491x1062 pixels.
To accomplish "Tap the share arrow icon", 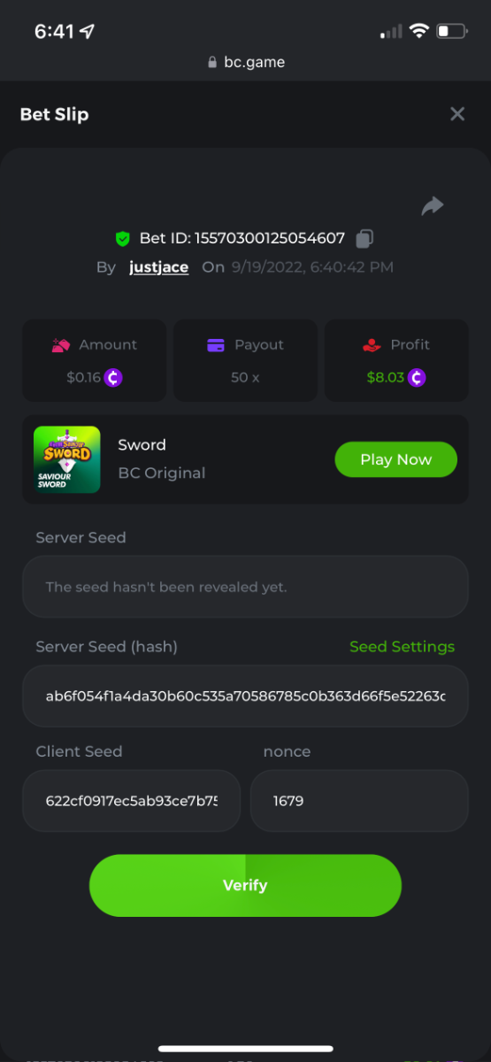I will click(x=432, y=206).
